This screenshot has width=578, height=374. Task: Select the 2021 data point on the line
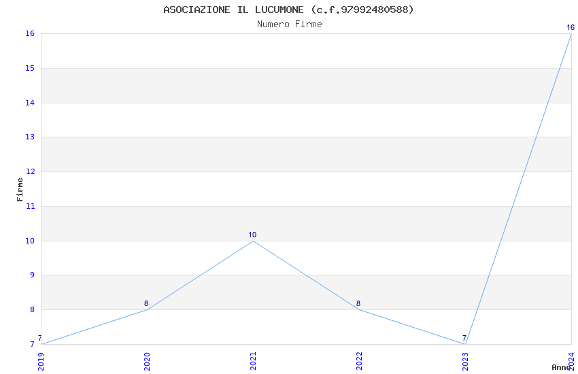coord(253,241)
